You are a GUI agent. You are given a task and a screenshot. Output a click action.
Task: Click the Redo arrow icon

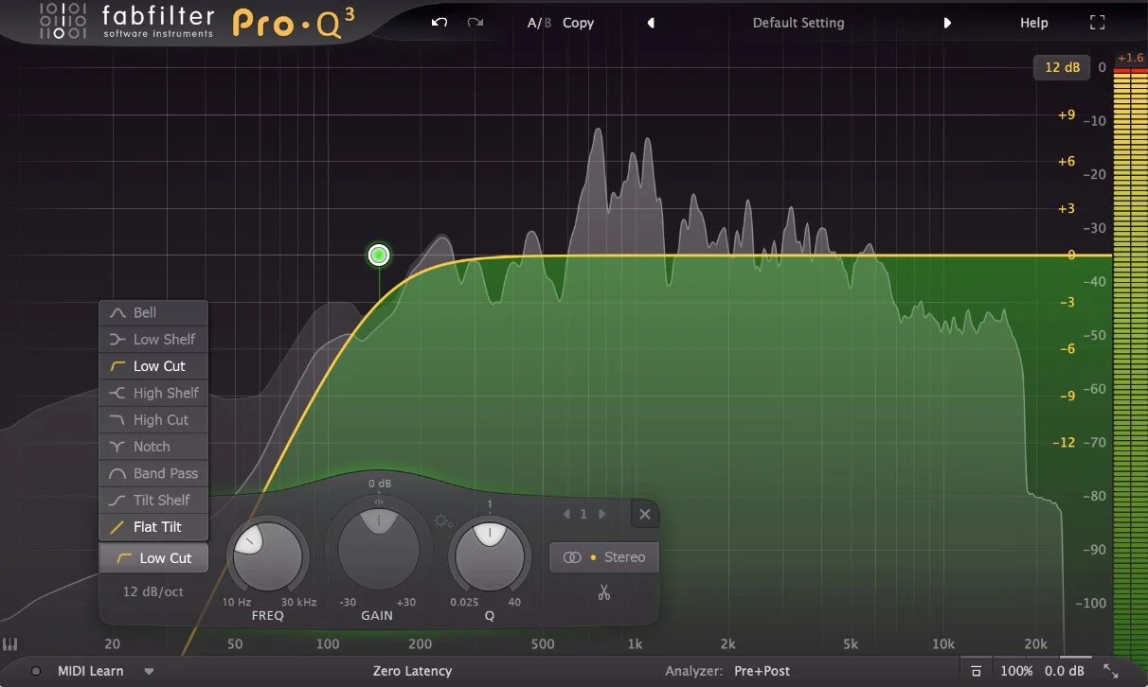[x=475, y=23]
